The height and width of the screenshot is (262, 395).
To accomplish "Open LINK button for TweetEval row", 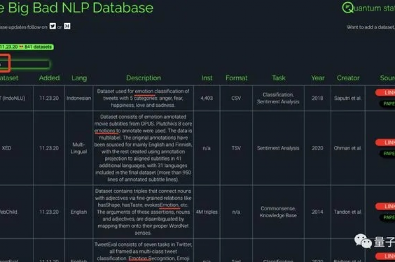I will click(385, 256).
